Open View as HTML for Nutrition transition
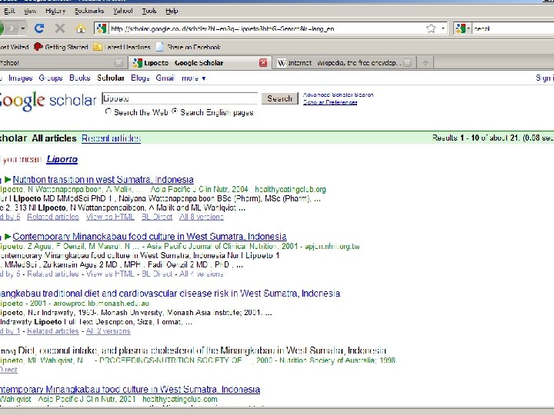 (110, 217)
